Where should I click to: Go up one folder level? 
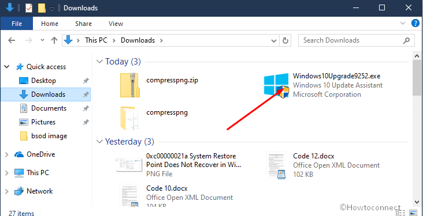click(x=54, y=41)
